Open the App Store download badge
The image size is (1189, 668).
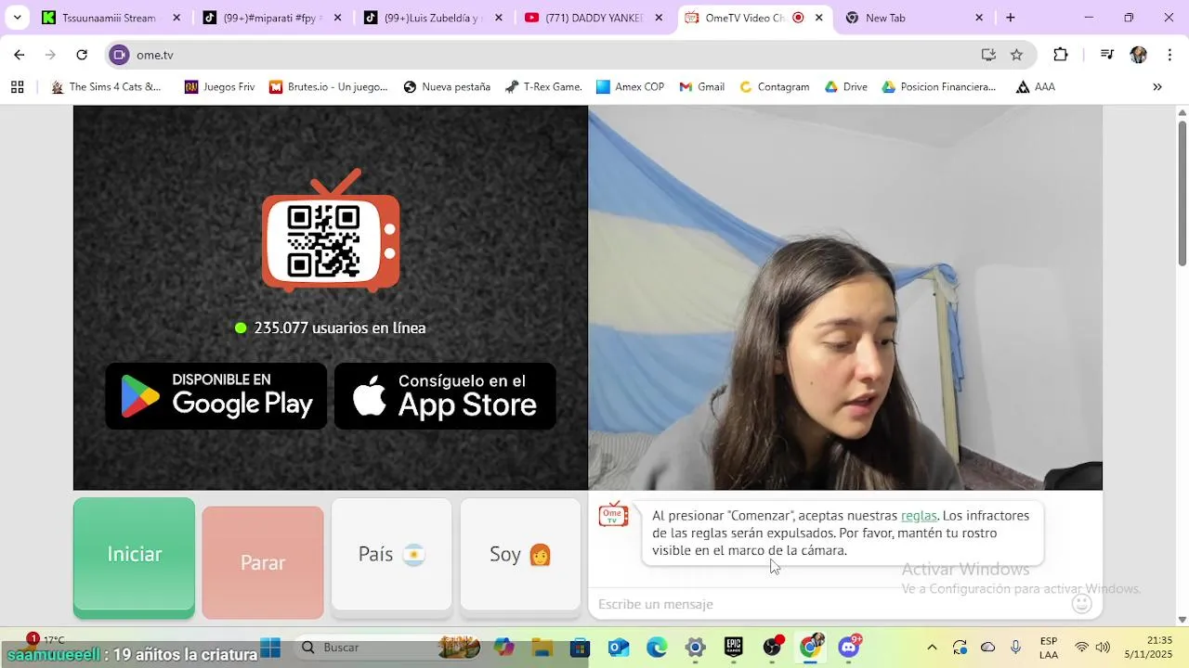tap(445, 396)
